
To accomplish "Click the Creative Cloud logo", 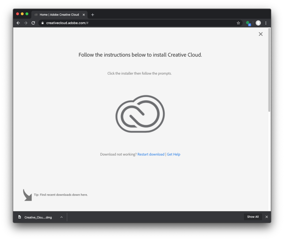I will pyautogui.click(x=140, y=114).
